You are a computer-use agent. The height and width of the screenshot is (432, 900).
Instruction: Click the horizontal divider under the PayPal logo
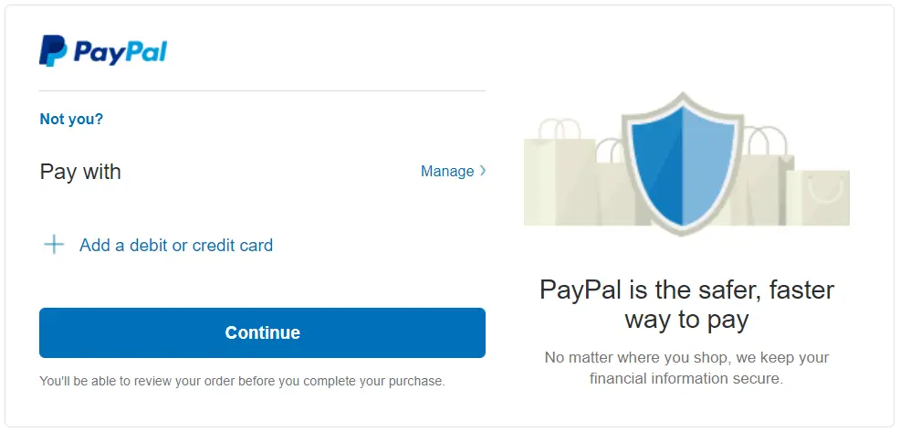point(262,91)
